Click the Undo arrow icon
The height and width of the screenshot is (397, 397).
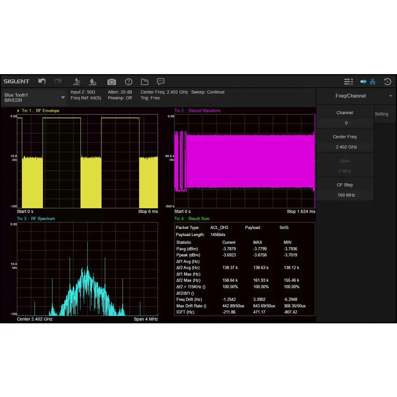click(x=42, y=81)
